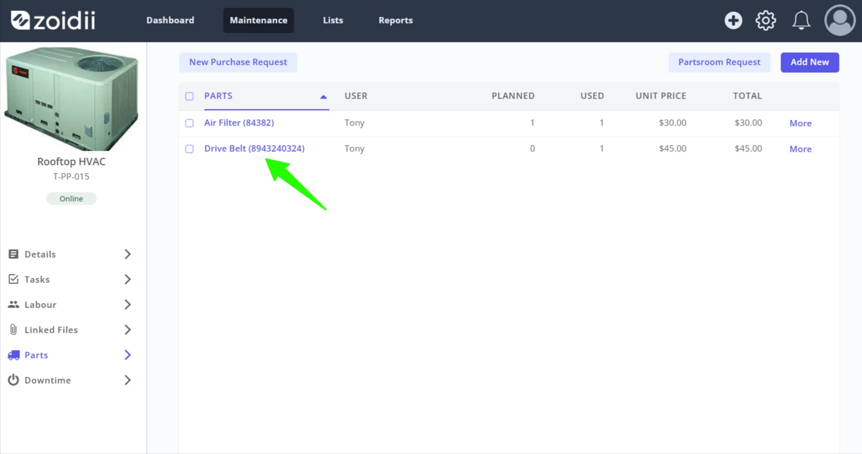Open notifications bell icon

[801, 21]
